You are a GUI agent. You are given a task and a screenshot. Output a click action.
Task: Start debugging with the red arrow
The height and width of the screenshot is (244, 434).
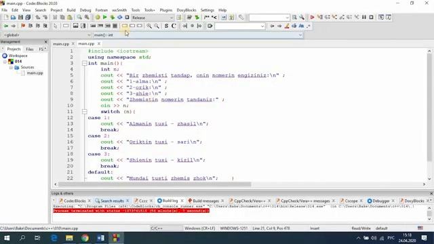pyautogui.click(x=312, y=17)
